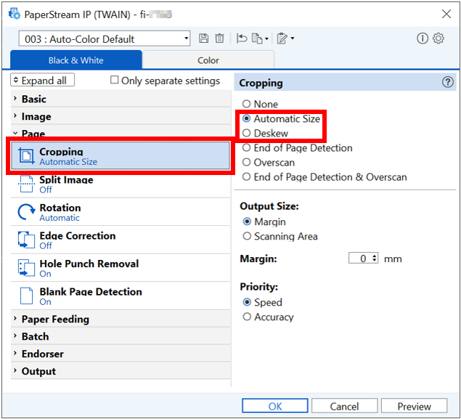Click the copy profile icon
The image size is (461, 419).
point(257,38)
